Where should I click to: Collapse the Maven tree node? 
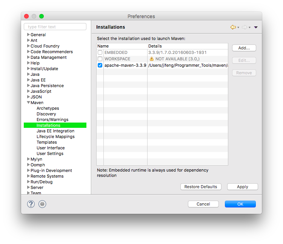click(28, 103)
